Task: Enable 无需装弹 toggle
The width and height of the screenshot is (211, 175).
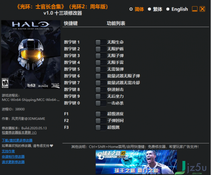Action: click(x=101, y=70)
